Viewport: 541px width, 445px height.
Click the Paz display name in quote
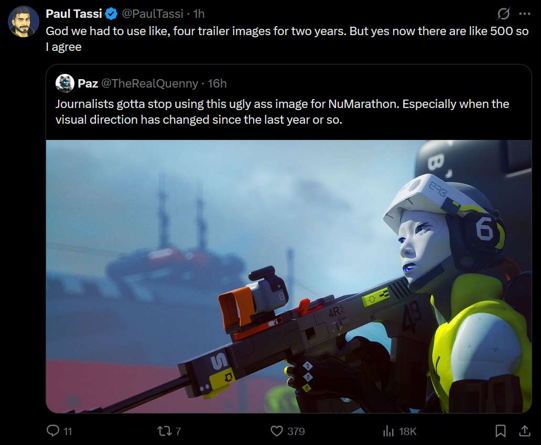[88, 83]
